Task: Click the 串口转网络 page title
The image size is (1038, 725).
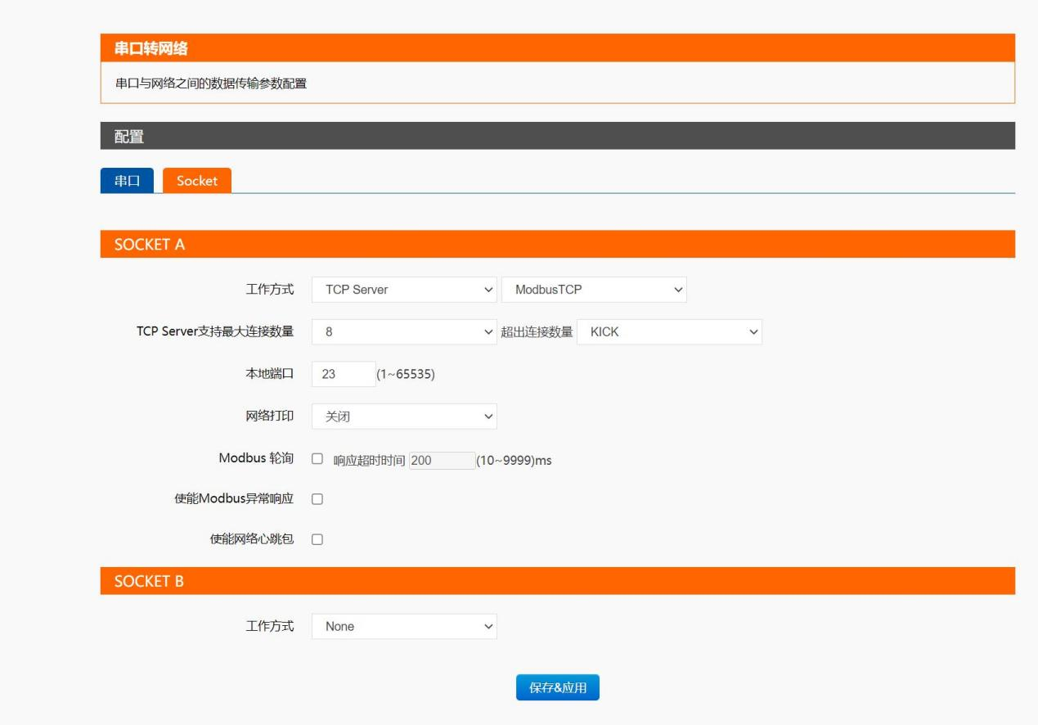Action: coord(151,48)
